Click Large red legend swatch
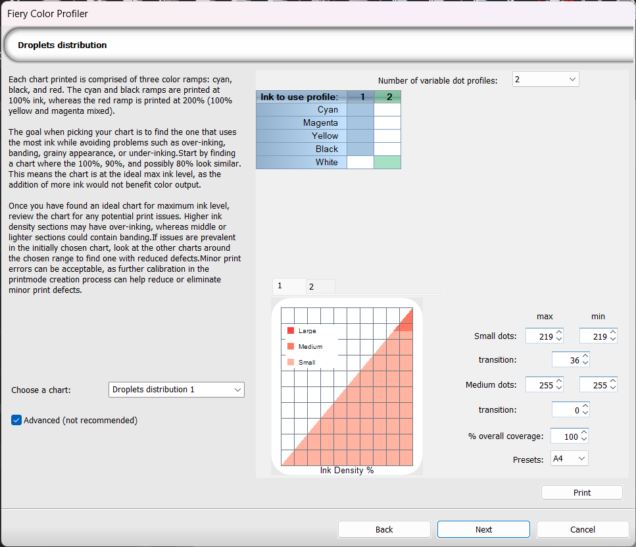This screenshot has width=636, height=547. click(x=291, y=330)
